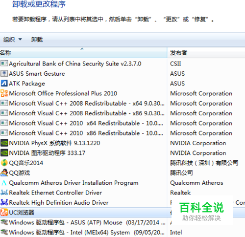245x237 pixels.
Task: Click icon of Visual C++ 2010 x86 Redistributable
Action: click(4, 133)
